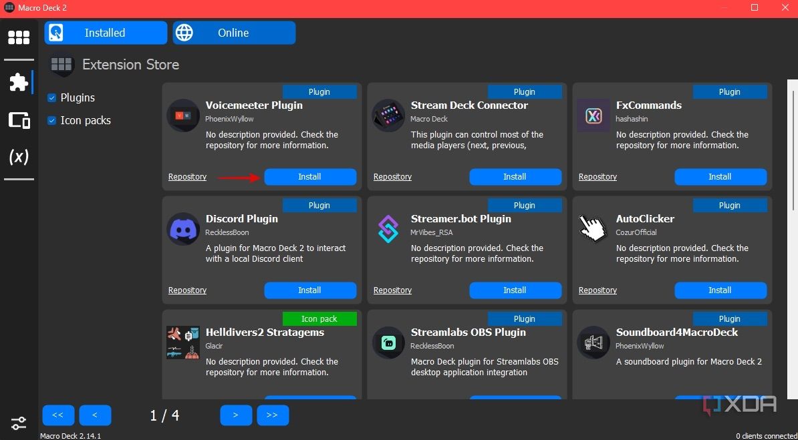Image resolution: width=798 pixels, height=440 pixels.
Task: Open the Repository link for Discord Plugin
Action: [x=187, y=290]
